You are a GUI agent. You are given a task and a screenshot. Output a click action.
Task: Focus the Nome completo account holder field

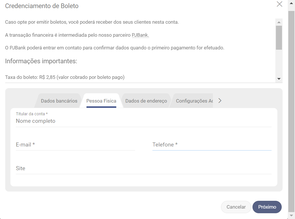[143, 121]
